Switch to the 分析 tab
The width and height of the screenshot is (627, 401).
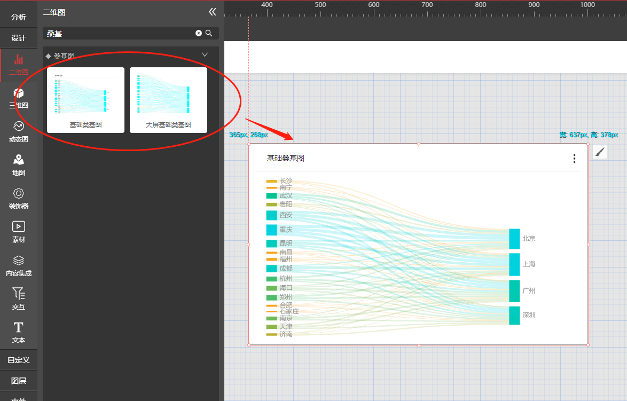click(19, 17)
